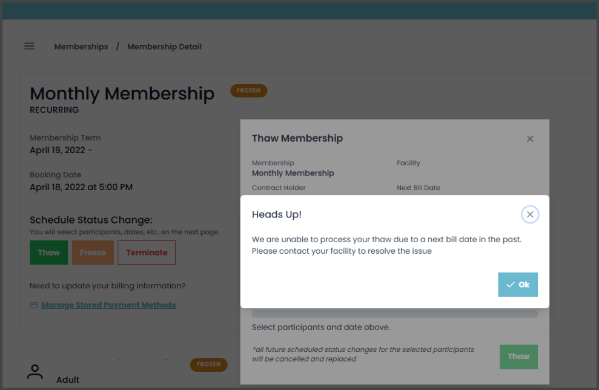Click the Adult participant person icon
This screenshot has width=599, height=390.
click(x=35, y=372)
